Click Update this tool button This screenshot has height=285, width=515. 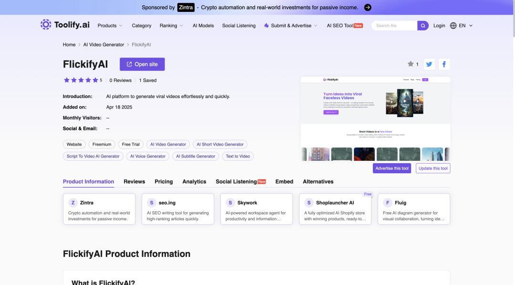(433, 168)
